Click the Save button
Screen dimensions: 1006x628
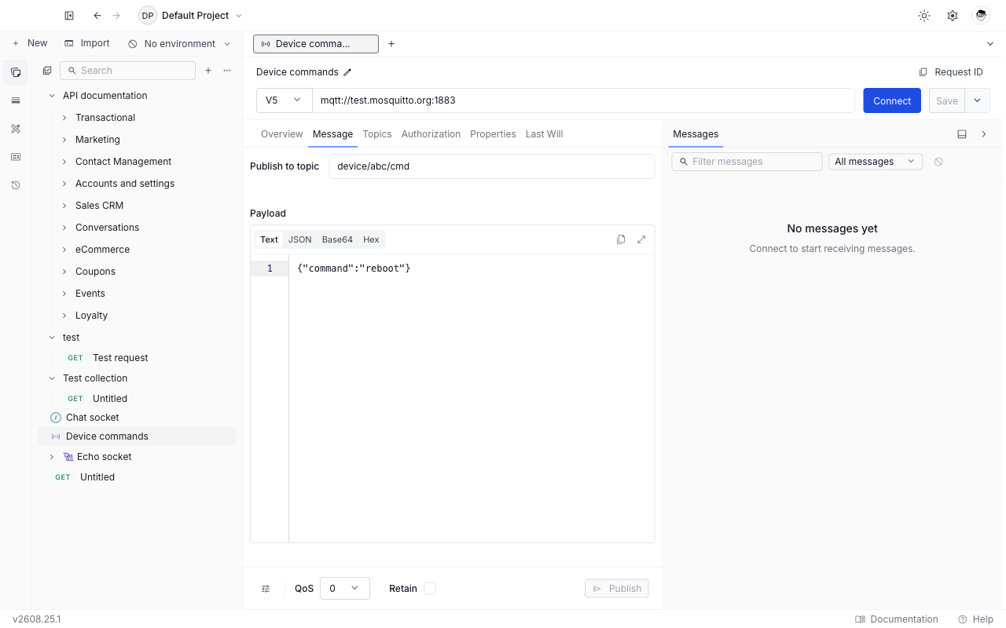click(947, 100)
